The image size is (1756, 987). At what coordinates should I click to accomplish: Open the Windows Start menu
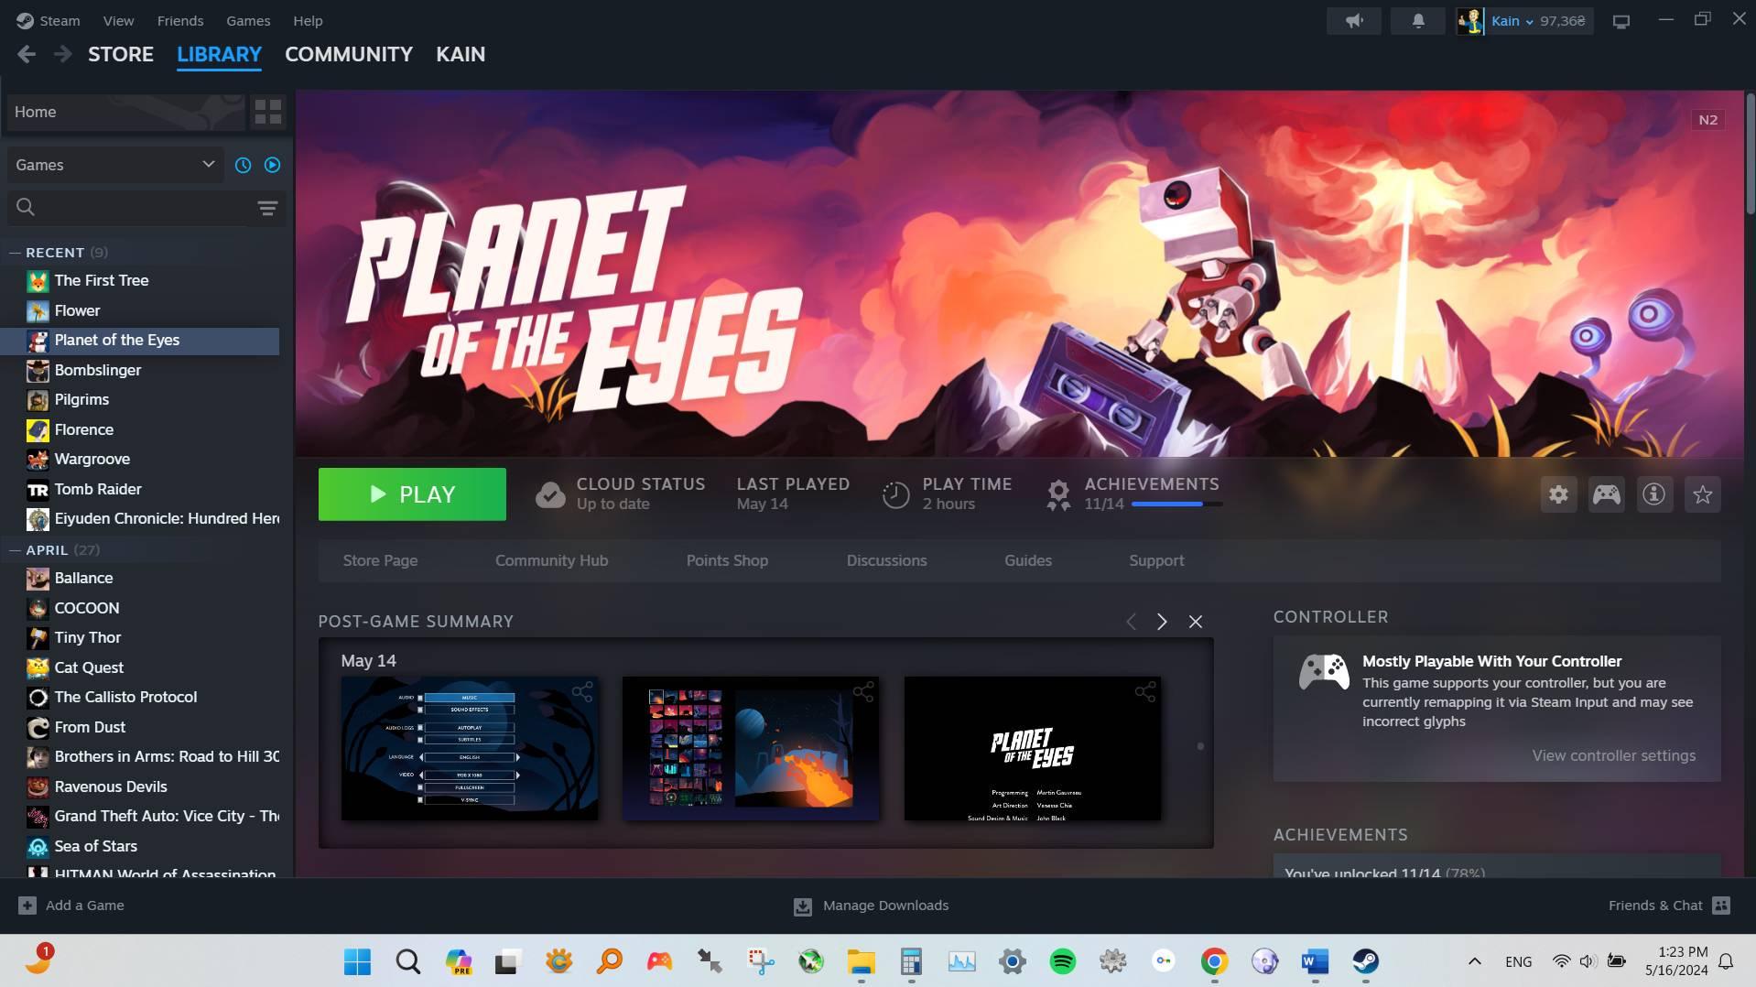pyautogui.click(x=357, y=962)
